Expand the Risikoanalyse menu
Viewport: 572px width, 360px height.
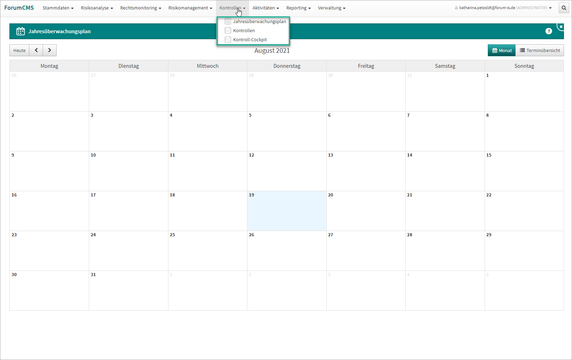[97, 8]
